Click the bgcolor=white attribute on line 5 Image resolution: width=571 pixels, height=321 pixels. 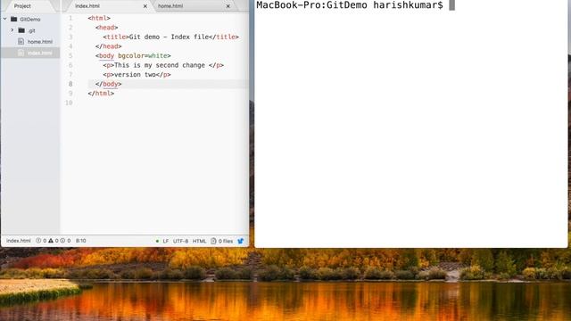pyautogui.click(x=143, y=55)
